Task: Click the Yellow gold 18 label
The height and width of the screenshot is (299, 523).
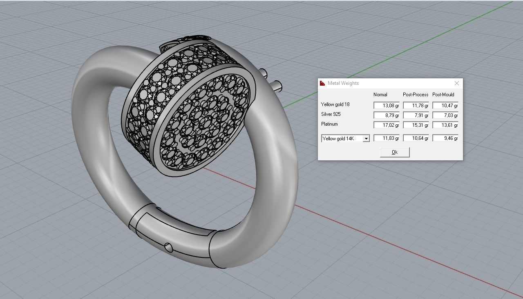Action: 335,104
